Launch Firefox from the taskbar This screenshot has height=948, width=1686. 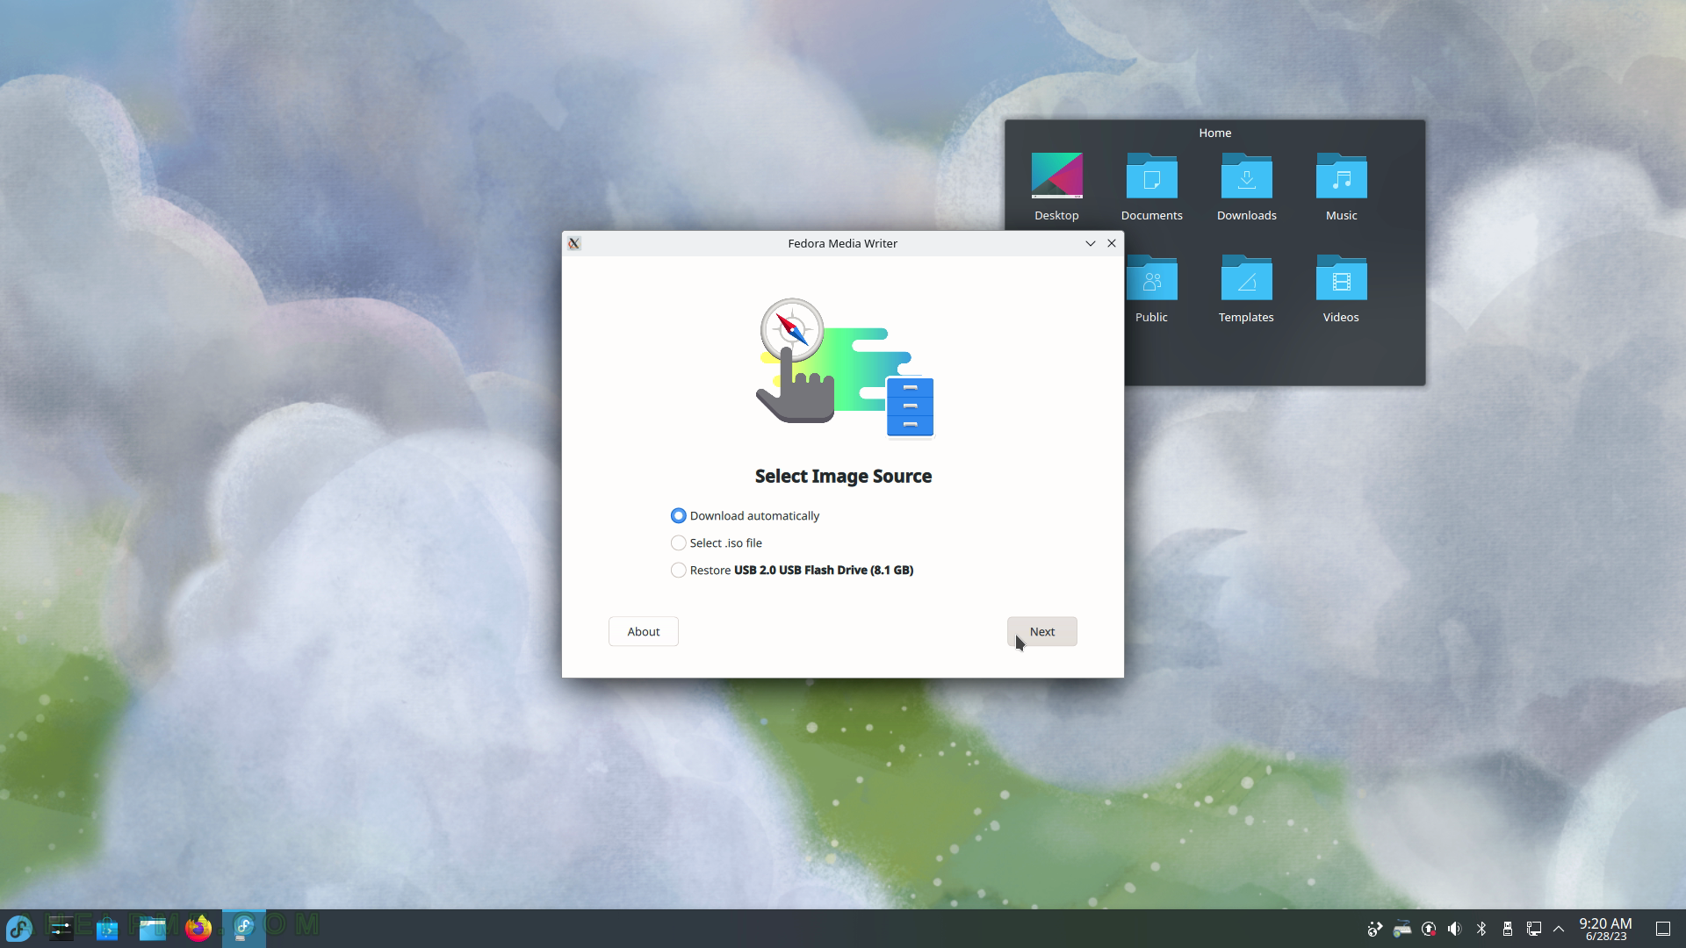coord(198,928)
